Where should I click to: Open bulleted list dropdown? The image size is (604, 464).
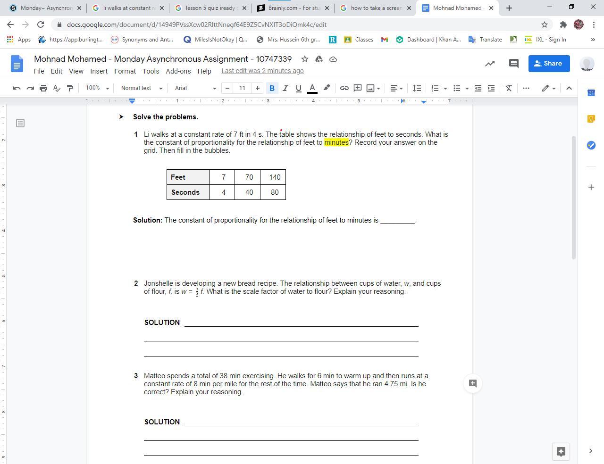click(461, 88)
